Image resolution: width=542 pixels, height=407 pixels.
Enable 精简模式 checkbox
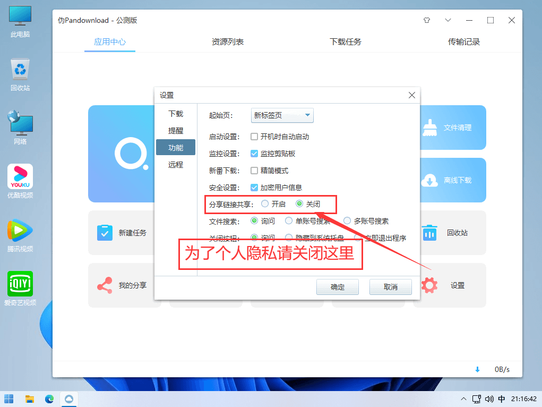pyautogui.click(x=254, y=171)
